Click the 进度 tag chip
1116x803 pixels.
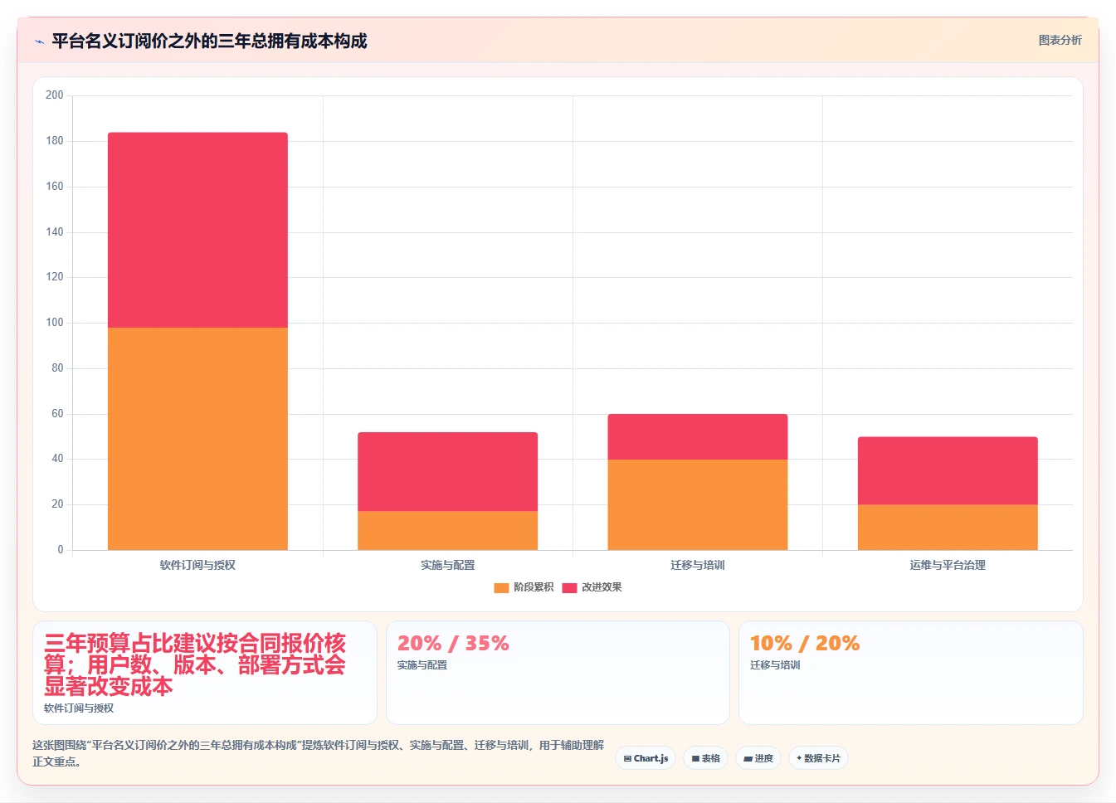tap(758, 758)
